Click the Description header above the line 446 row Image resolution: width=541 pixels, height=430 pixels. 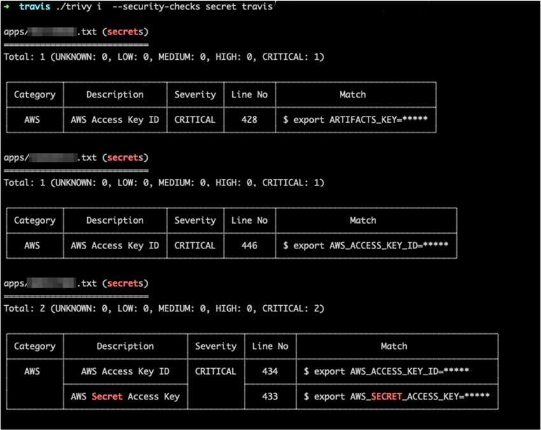(x=115, y=220)
